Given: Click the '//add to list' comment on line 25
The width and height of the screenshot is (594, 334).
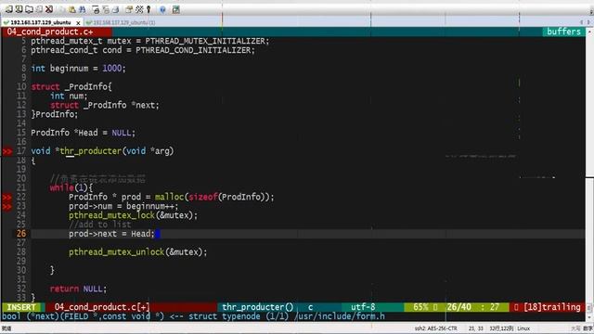Looking at the screenshot, I should click(100, 225).
